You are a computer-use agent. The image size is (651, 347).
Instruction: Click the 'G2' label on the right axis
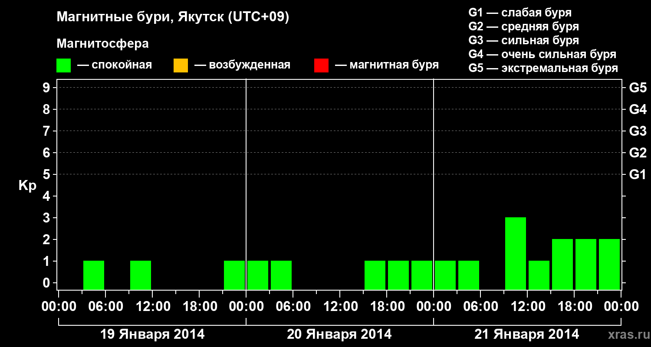[638, 153]
